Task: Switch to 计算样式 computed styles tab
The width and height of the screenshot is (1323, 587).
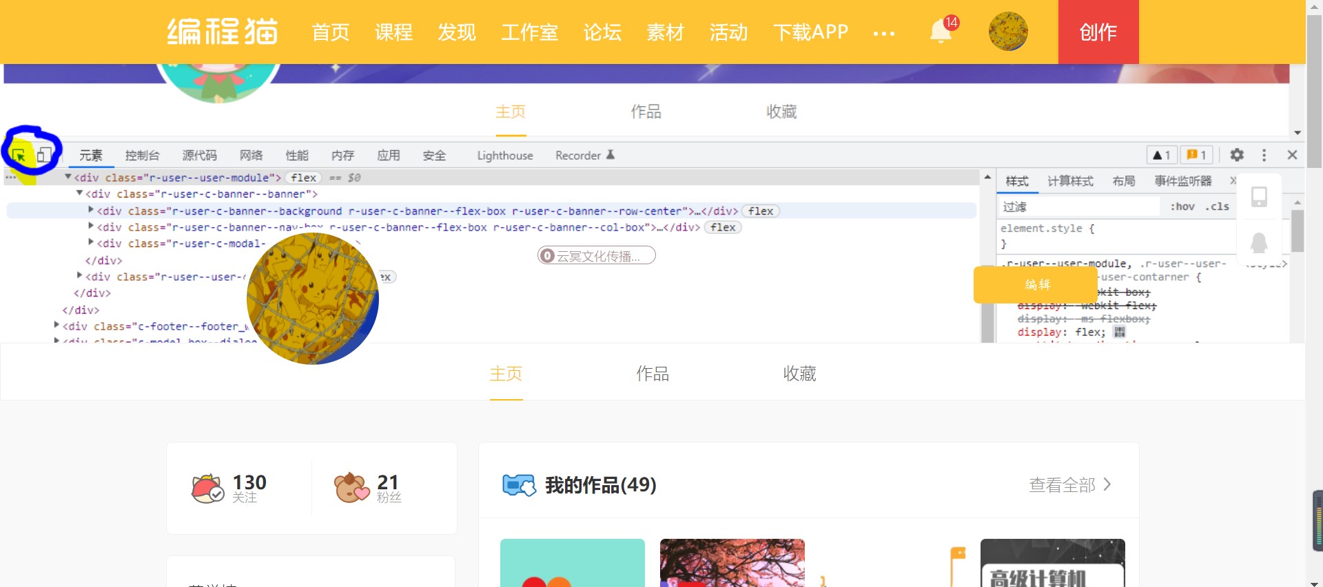Action: point(1070,181)
